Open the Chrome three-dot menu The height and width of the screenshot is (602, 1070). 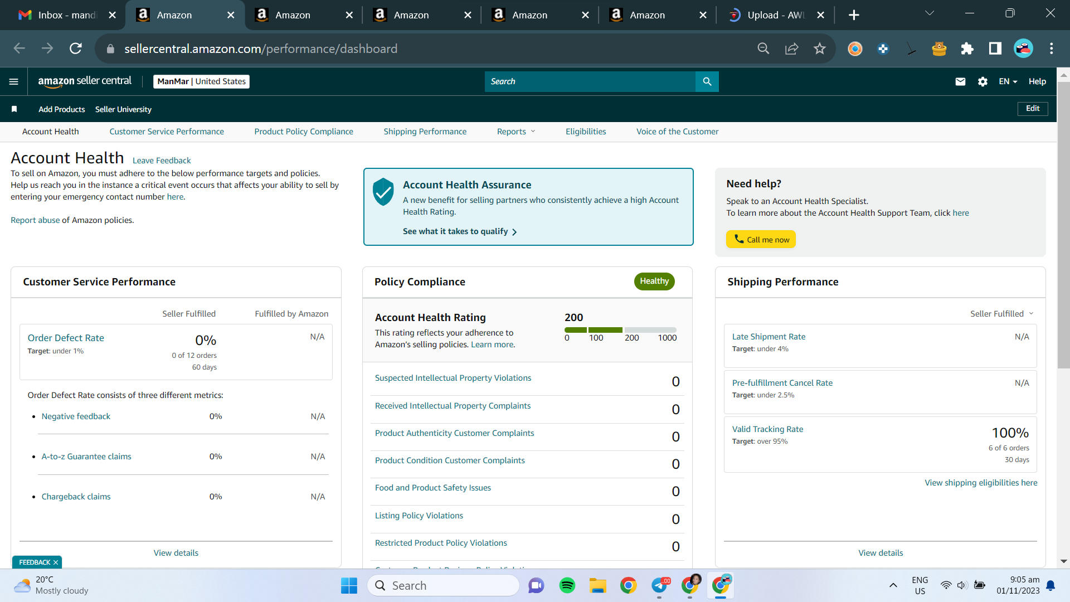coord(1052,48)
